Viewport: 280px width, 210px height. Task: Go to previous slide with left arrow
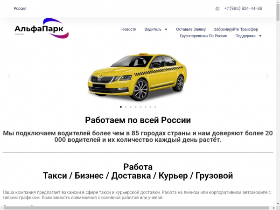click(x=9, y=76)
